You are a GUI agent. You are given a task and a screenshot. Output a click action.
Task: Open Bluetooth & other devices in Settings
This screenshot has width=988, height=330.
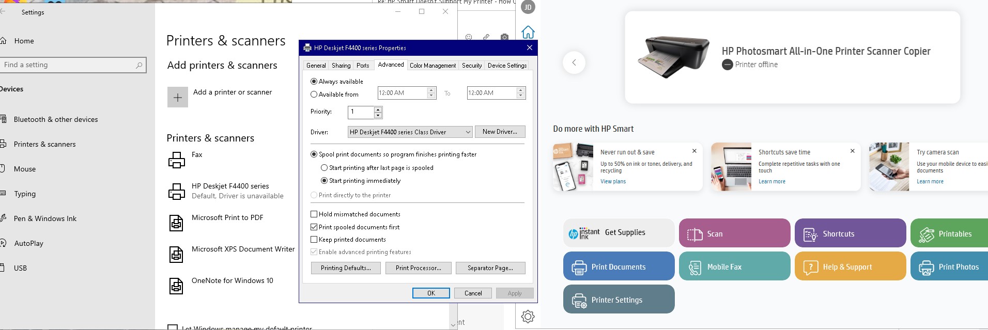56,119
